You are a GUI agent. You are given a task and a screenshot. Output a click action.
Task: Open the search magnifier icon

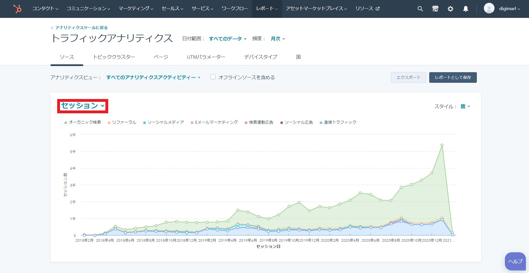420,9
